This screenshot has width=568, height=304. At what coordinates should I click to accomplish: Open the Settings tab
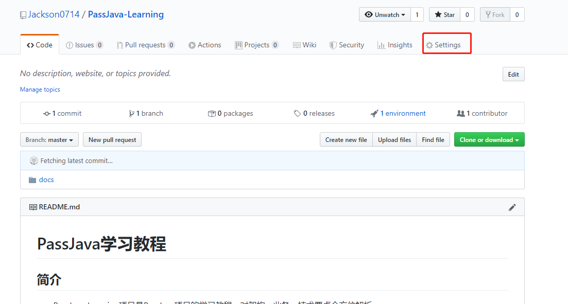(x=446, y=44)
